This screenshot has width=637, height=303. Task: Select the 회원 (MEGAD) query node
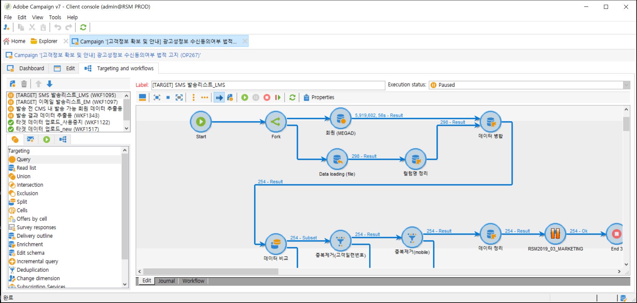[x=340, y=118]
